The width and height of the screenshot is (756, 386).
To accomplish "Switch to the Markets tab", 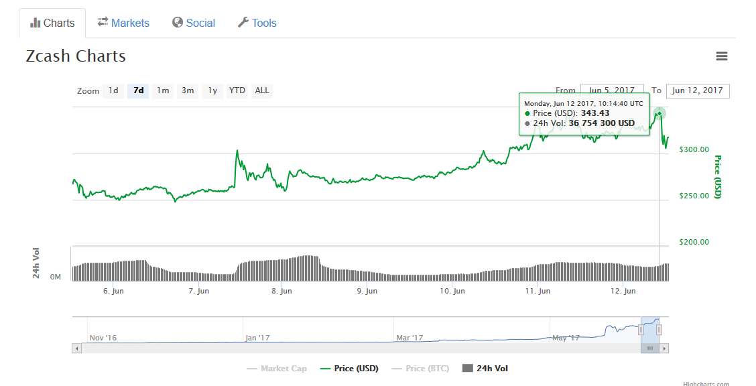I will (x=123, y=23).
